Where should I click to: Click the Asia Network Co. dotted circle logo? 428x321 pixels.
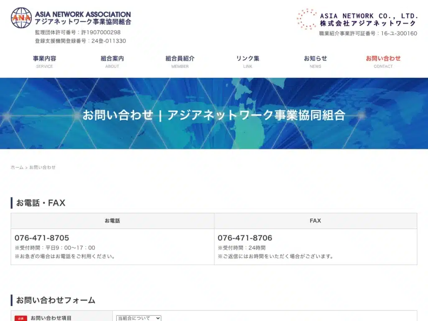point(307,19)
